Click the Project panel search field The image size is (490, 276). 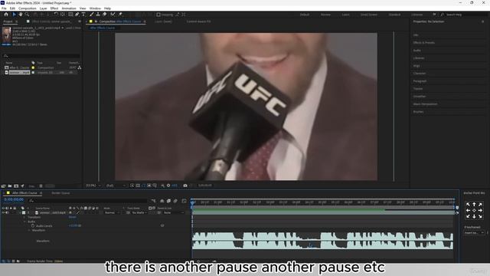pos(41,56)
